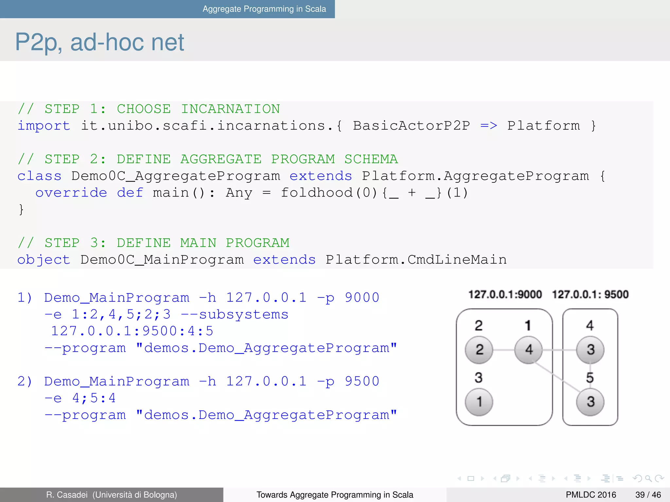Click the presentation end lines icon
Viewport: 670px width, 502px height.
620,478
